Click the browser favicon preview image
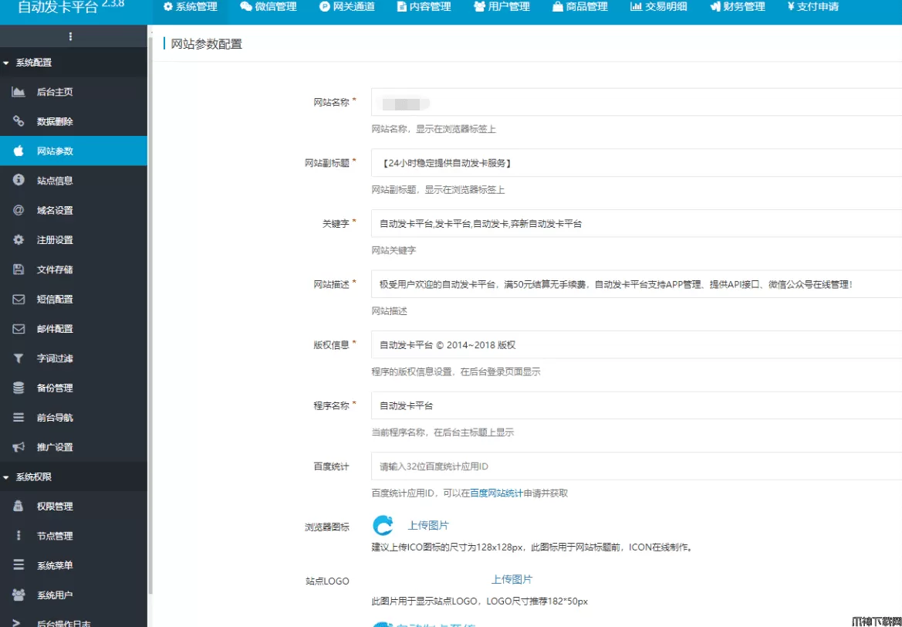 383,526
